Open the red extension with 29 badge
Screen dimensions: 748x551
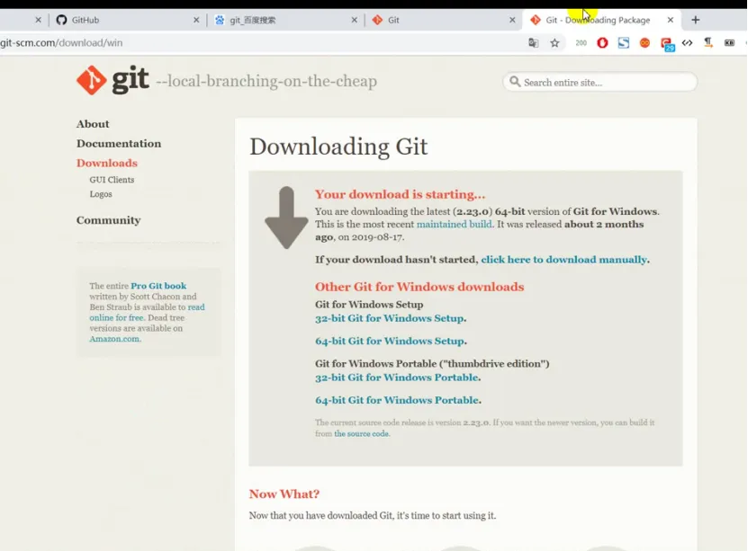667,44
